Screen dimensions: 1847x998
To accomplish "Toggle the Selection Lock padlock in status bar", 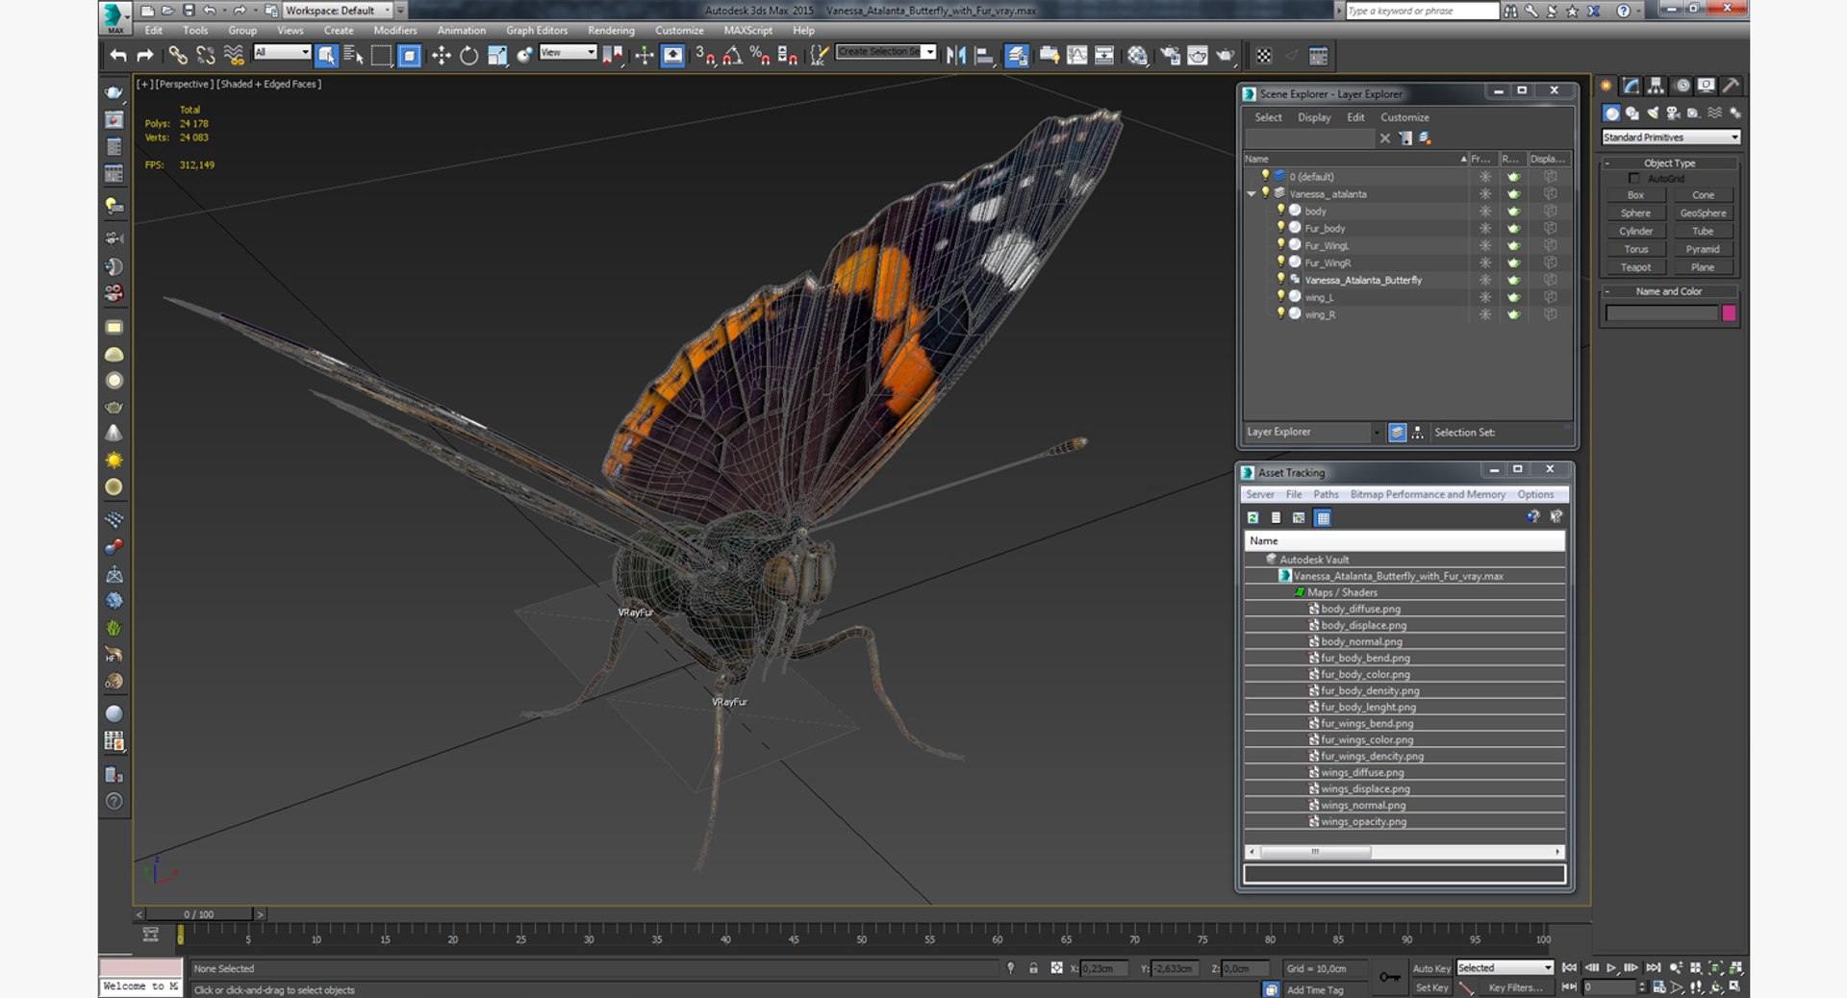I will [x=1033, y=968].
